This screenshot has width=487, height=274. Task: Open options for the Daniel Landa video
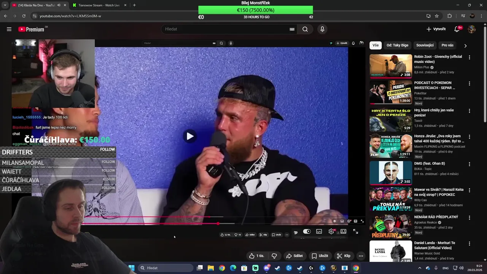pyautogui.click(x=469, y=243)
